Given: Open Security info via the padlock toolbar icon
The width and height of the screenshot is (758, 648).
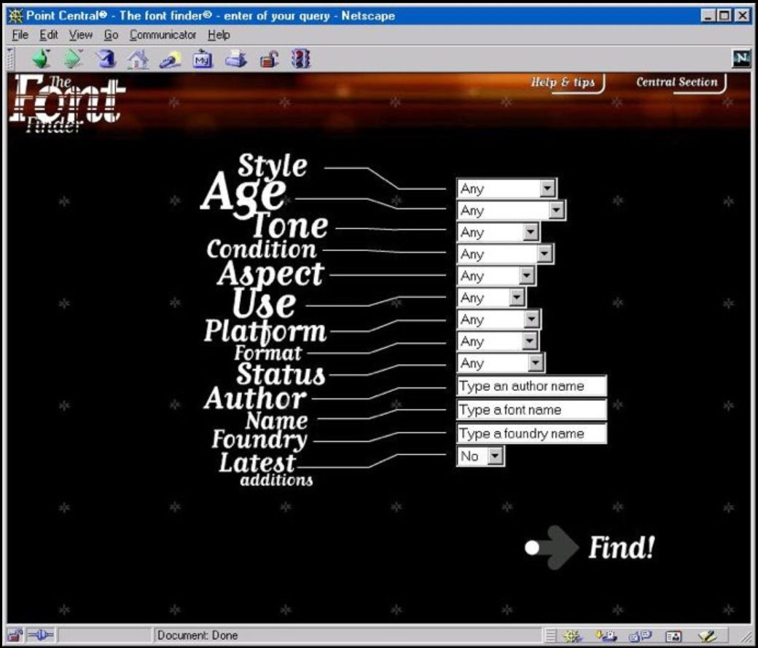Looking at the screenshot, I should (269, 60).
